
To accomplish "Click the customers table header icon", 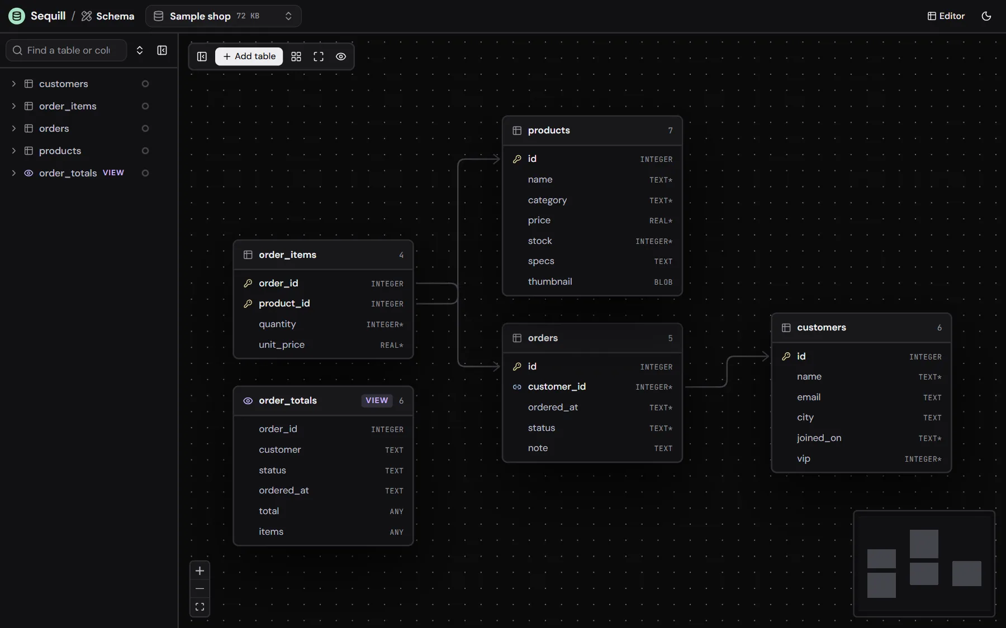I will (x=786, y=328).
